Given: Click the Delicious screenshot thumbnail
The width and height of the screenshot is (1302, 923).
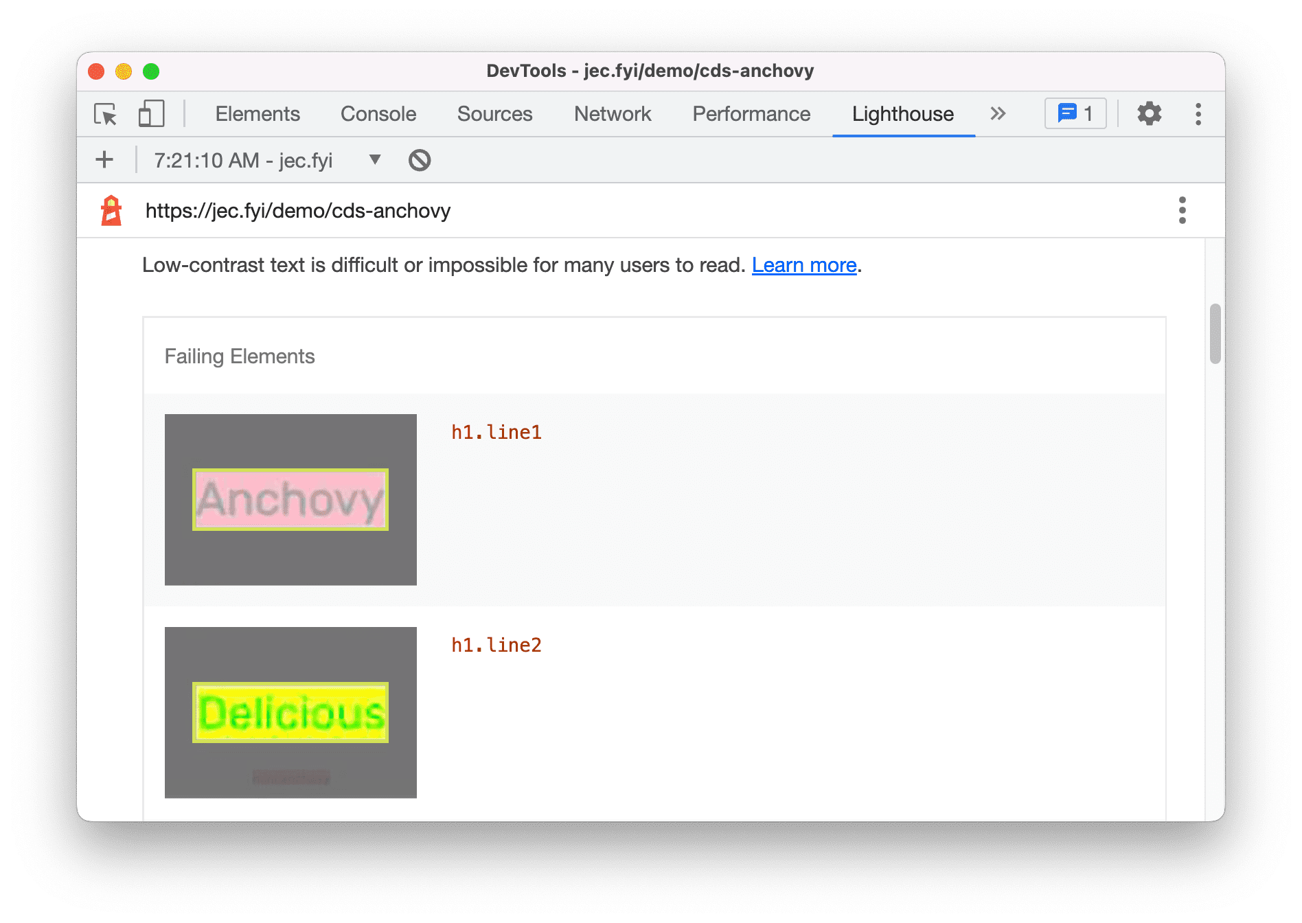Looking at the screenshot, I should (290, 713).
